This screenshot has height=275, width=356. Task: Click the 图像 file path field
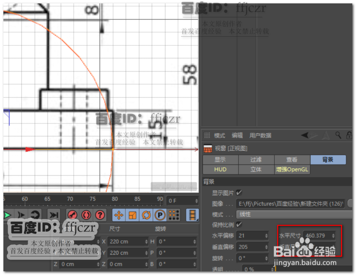tap(290, 204)
